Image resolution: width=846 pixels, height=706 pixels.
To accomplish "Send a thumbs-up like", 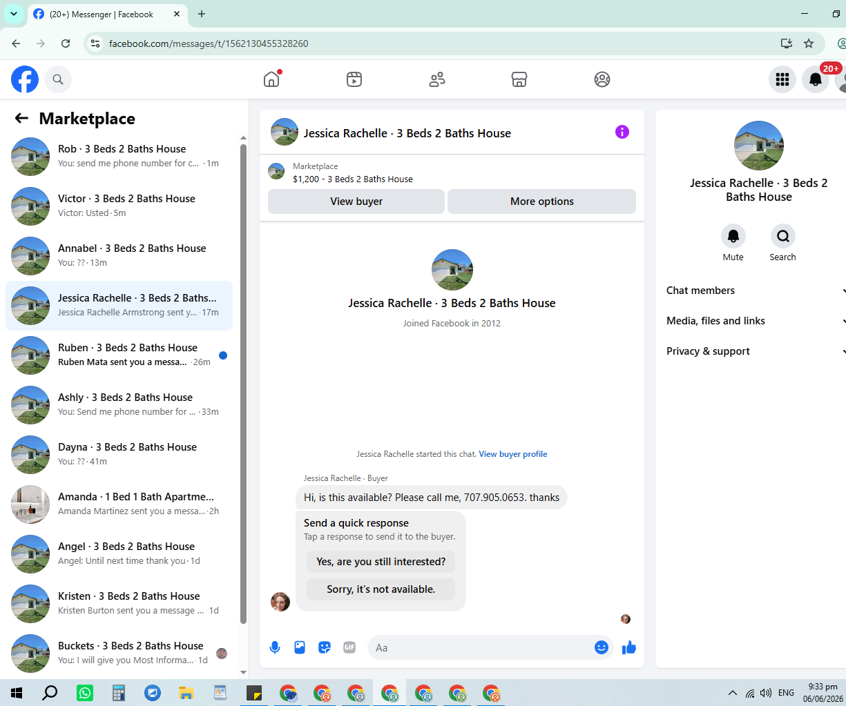I will (629, 647).
